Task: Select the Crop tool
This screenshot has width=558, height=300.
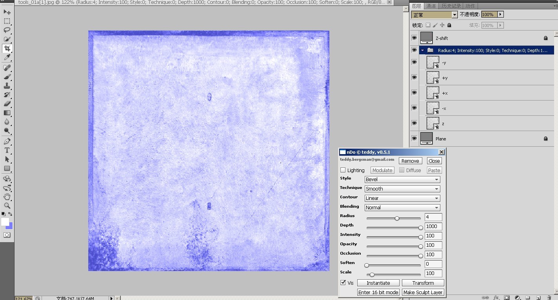Action: click(x=7, y=49)
